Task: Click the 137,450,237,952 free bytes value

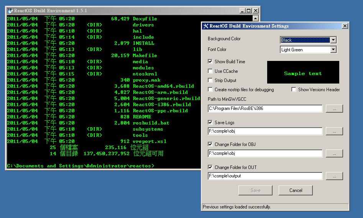Action: [107, 153]
